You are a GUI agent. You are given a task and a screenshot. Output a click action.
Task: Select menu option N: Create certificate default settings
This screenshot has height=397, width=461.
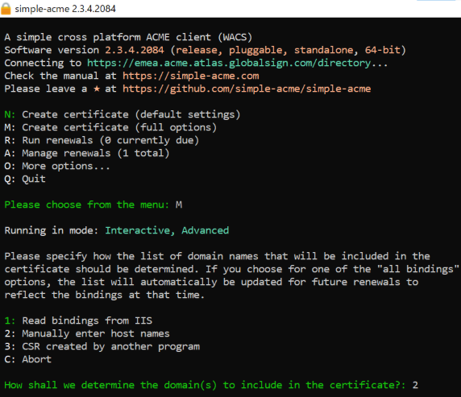[x=123, y=114]
